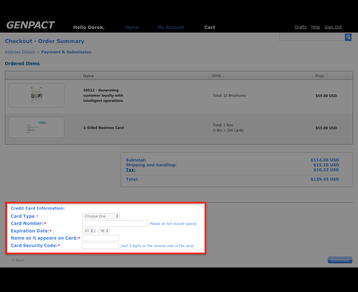Click the Name as it appears on Card field
This screenshot has height=292, width=358.
pyautogui.click(x=101, y=238)
